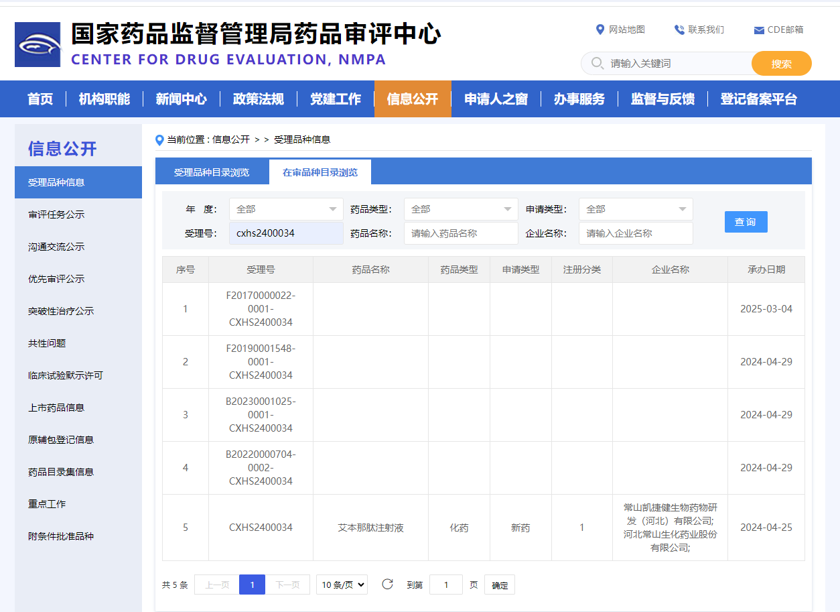Switch to the 受理品种目录浏览 tab

coord(212,172)
